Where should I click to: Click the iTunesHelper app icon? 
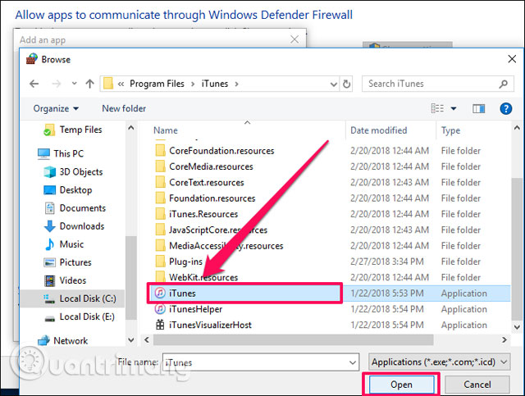[160, 308]
